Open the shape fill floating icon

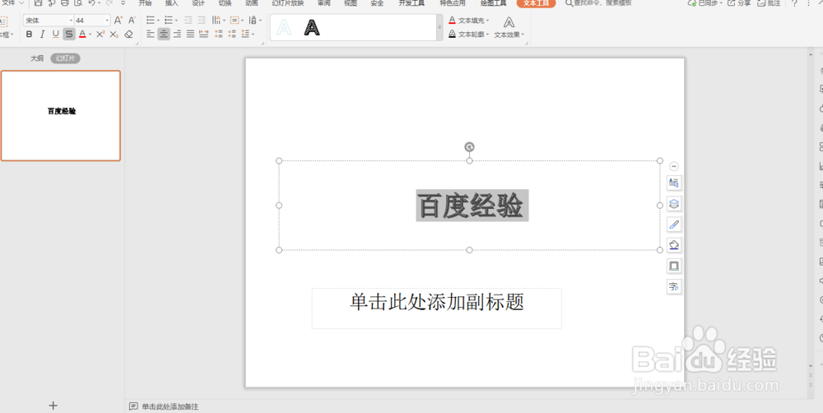coord(675,245)
